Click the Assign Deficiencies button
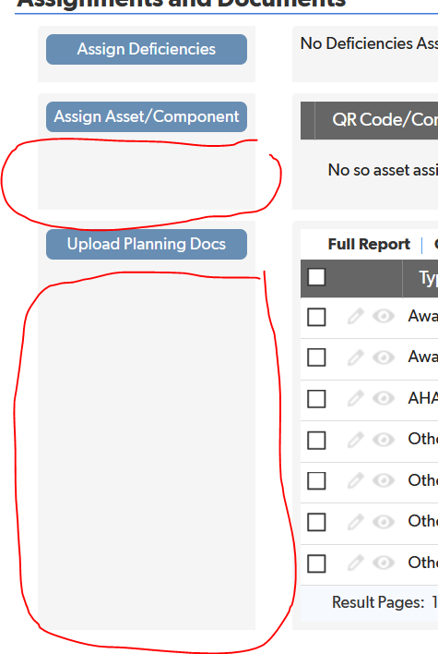 tap(147, 49)
